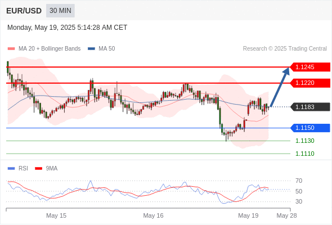Image resolution: width=332 pixels, height=225 pixels.
Task: Click the RSI 70 level label
Action: (299, 181)
